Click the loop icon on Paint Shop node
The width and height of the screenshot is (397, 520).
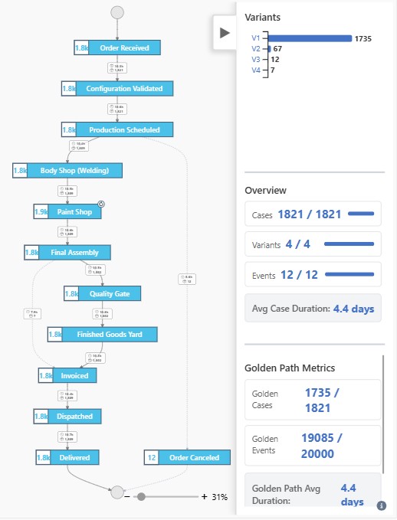coord(101,204)
